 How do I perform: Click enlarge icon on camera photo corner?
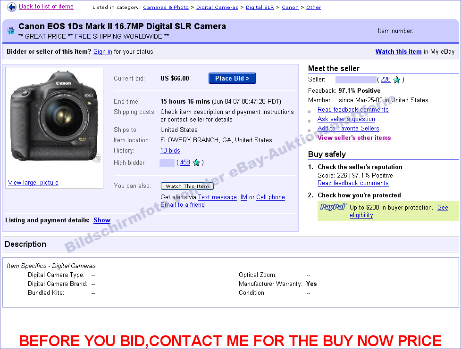97,159
